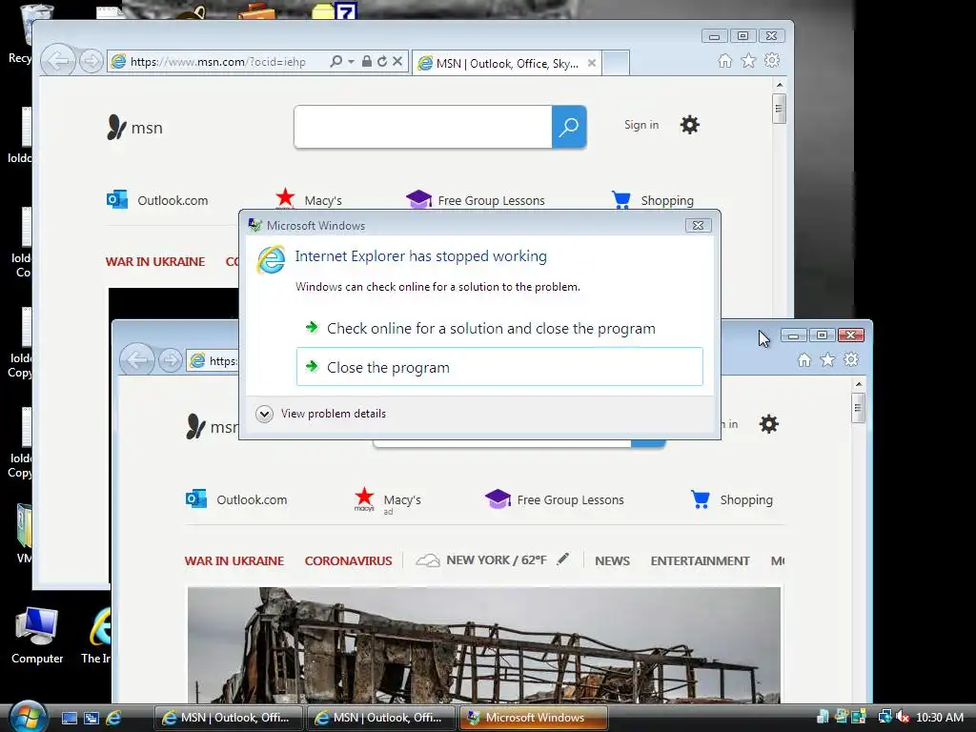Open a new blank tab in rear window
The image size is (976, 732).
(x=617, y=63)
